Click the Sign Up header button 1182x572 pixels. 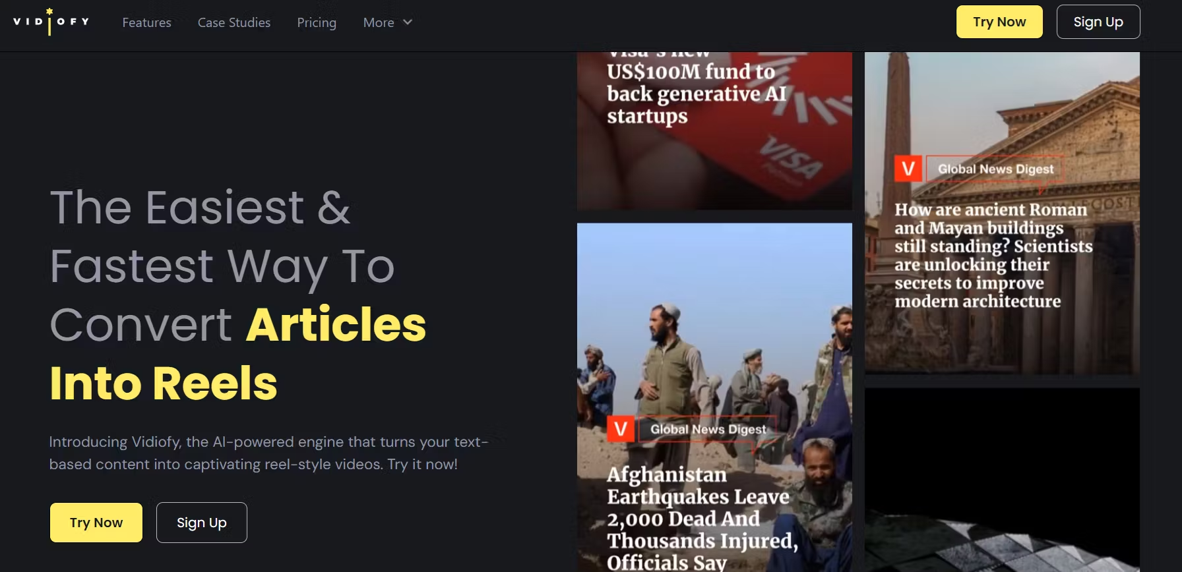1098,22
